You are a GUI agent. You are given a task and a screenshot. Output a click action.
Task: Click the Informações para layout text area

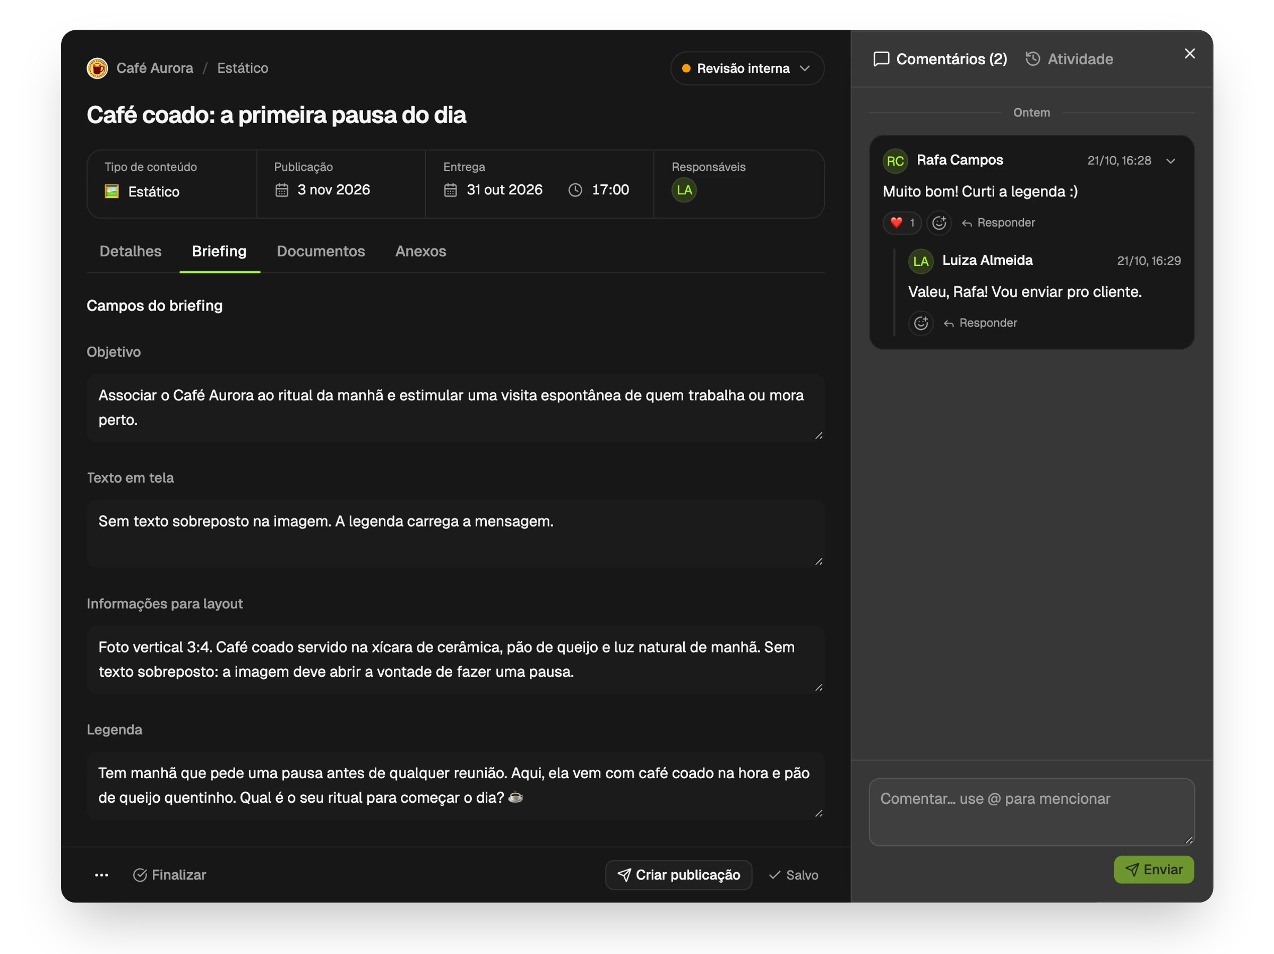[x=455, y=659]
